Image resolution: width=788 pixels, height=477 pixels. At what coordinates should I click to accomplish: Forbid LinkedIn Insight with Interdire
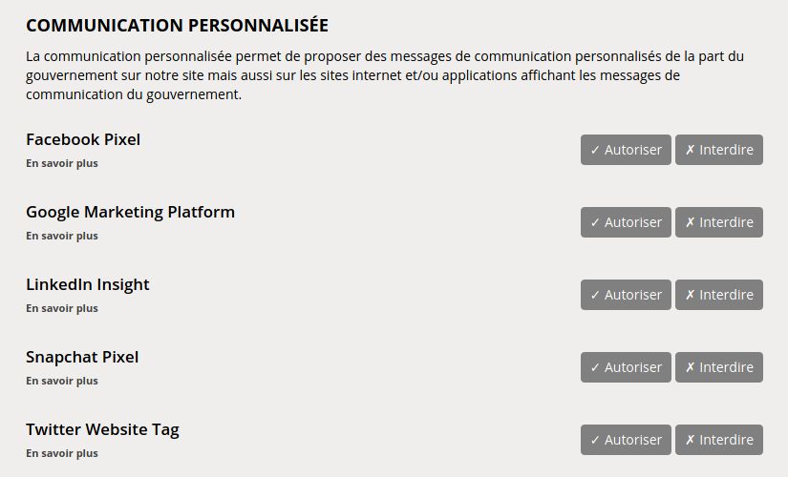719,295
